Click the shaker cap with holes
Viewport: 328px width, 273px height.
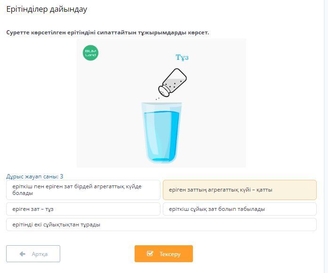(x=164, y=90)
